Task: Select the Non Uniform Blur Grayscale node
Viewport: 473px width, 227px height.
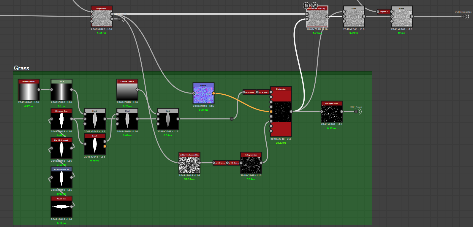Action: pyautogui.click(x=317, y=17)
